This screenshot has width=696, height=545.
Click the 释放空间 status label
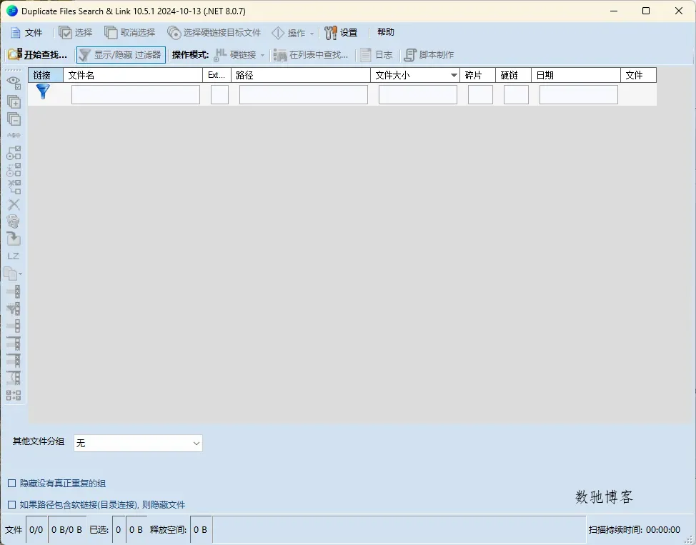click(x=168, y=530)
